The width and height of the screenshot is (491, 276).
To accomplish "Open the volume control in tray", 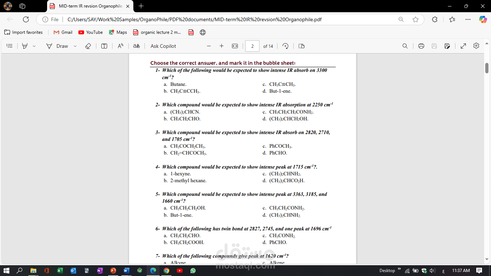I will [x=433, y=270].
